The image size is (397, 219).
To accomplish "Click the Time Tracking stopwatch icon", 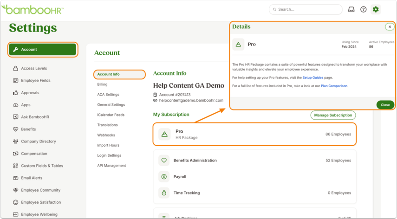I will click(164, 193).
